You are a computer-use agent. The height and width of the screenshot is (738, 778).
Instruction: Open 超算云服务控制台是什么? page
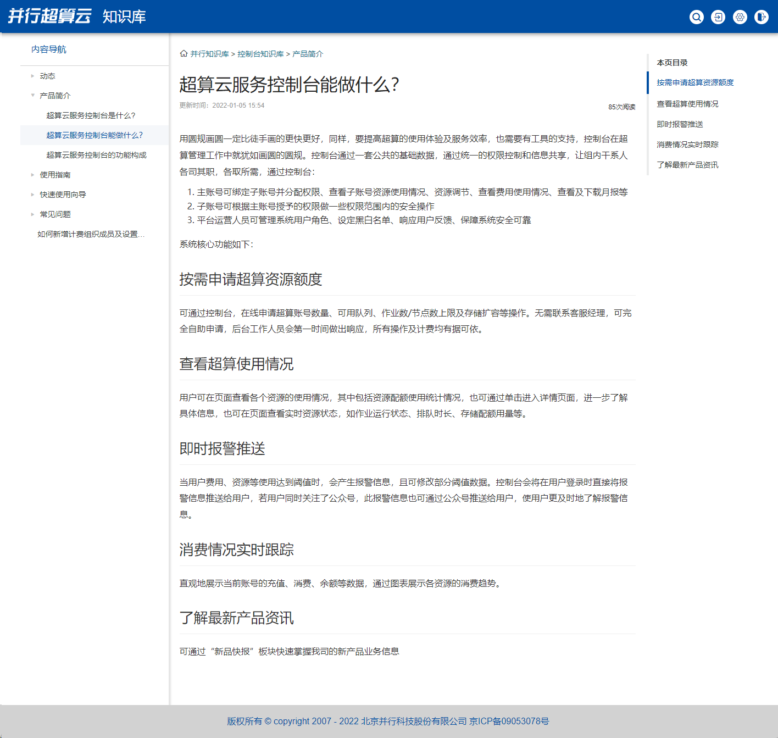click(x=91, y=115)
